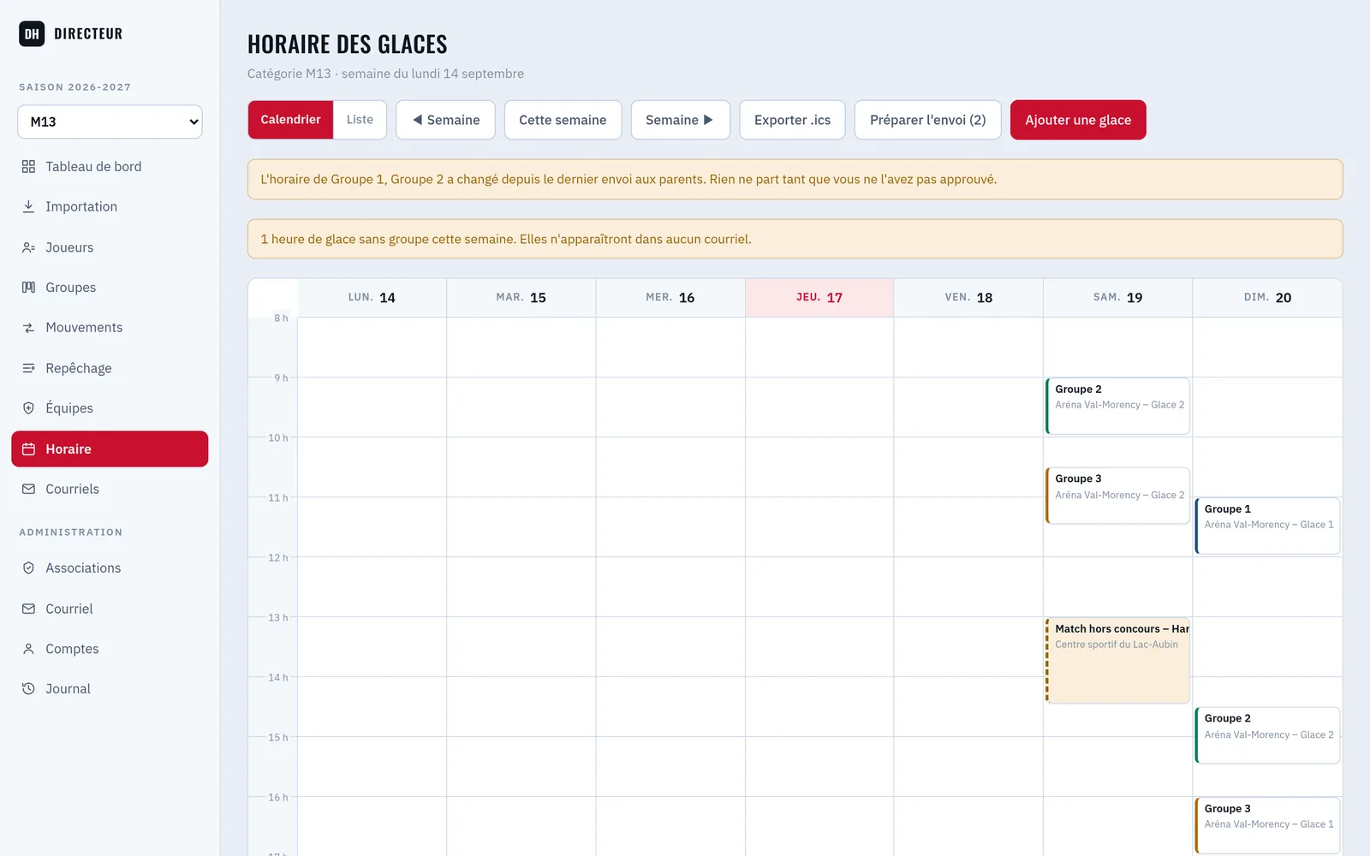Click the Horaire calendar icon
1370x856 pixels.
(28, 449)
